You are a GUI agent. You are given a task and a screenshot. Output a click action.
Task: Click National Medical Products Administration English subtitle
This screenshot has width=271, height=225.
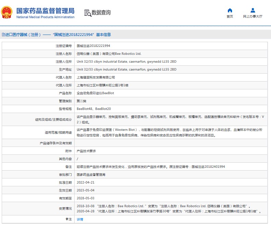click(x=45, y=17)
